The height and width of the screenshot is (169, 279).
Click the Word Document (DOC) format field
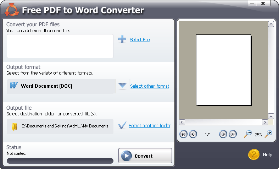point(61,86)
